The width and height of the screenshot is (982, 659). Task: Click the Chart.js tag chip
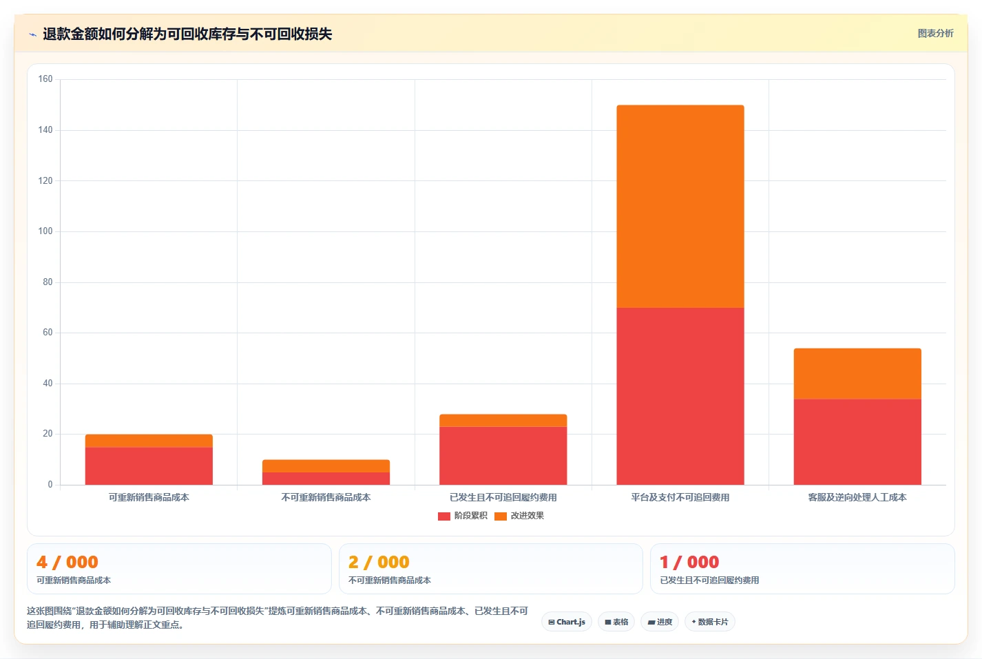pos(567,622)
